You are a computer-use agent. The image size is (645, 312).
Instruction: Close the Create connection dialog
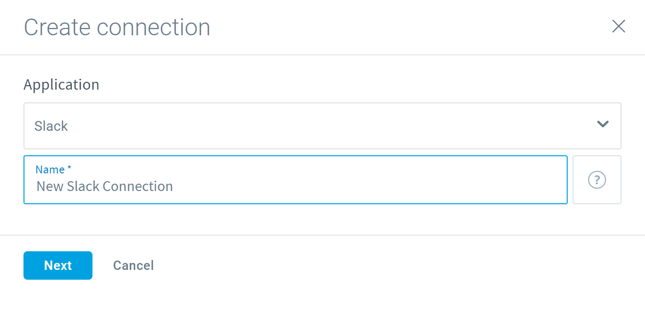point(619,26)
